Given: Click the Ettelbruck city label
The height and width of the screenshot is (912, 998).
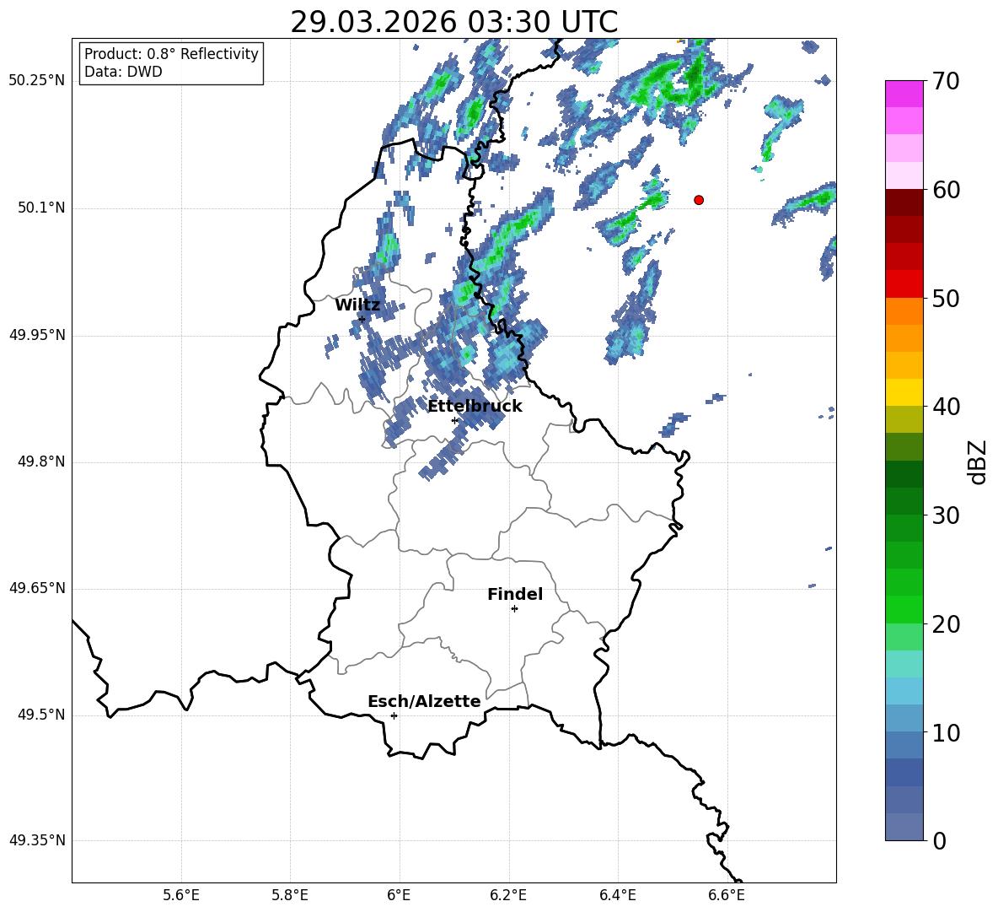Looking at the screenshot, I should pos(475,407).
